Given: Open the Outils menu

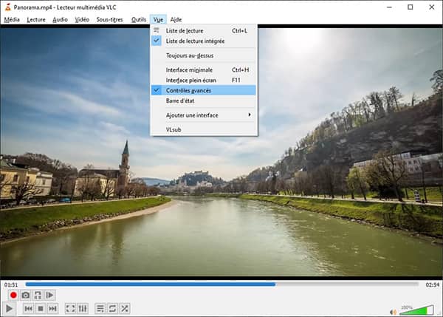Looking at the screenshot, I should (x=139, y=19).
